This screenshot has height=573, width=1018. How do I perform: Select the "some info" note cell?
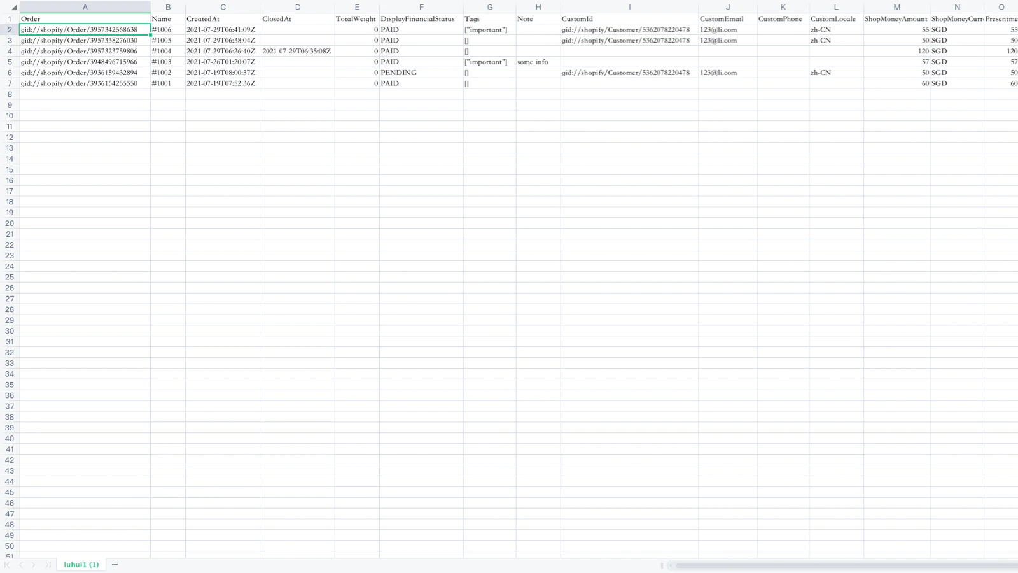tap(538, 62)
